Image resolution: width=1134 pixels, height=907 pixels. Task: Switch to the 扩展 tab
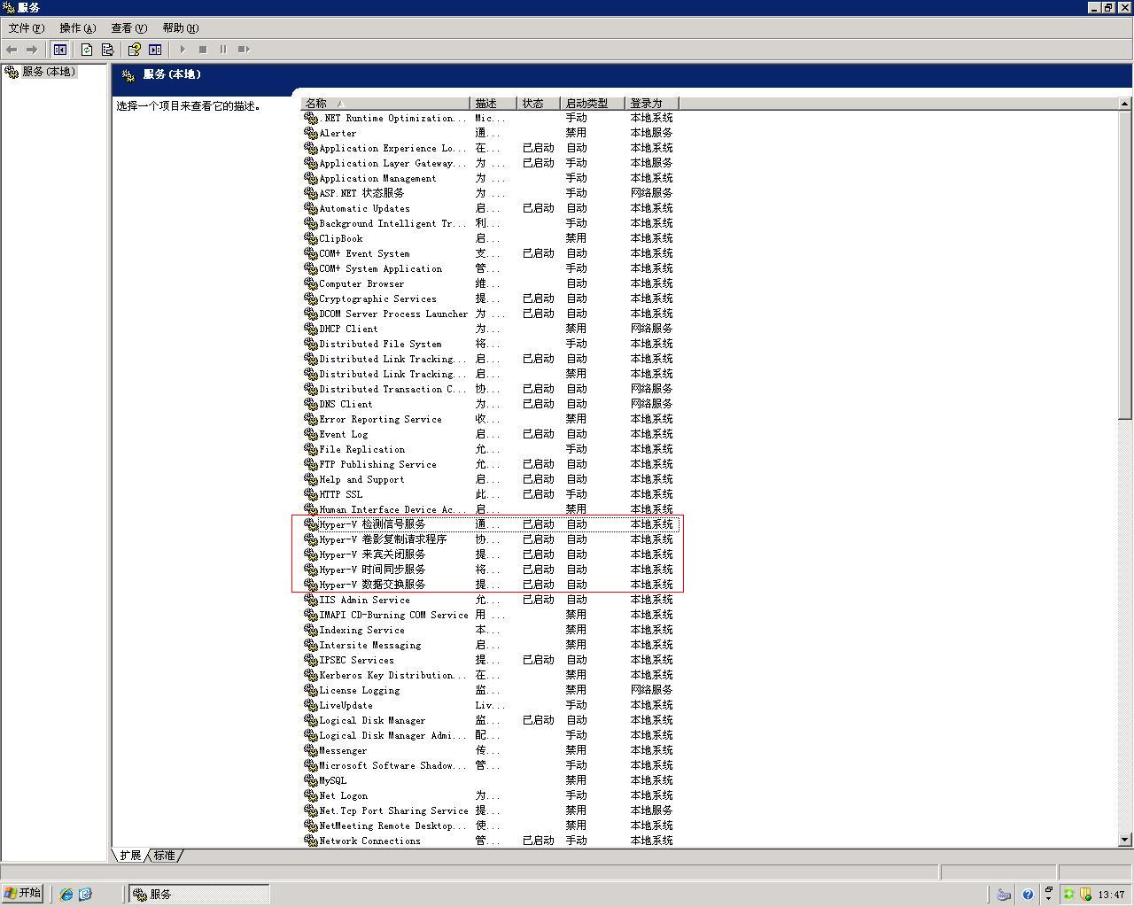click(130, 856)
